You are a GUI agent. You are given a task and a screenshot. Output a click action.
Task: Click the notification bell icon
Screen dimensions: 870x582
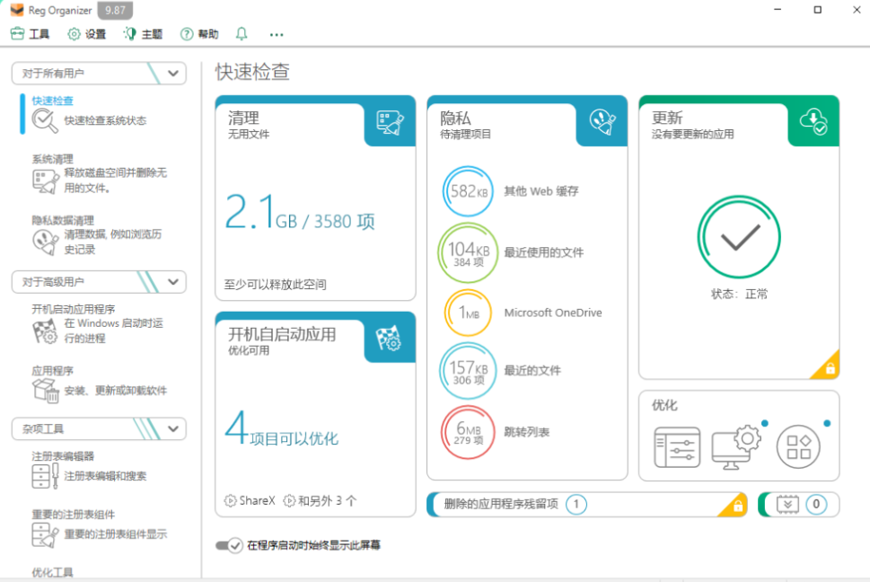pos(242,34)
